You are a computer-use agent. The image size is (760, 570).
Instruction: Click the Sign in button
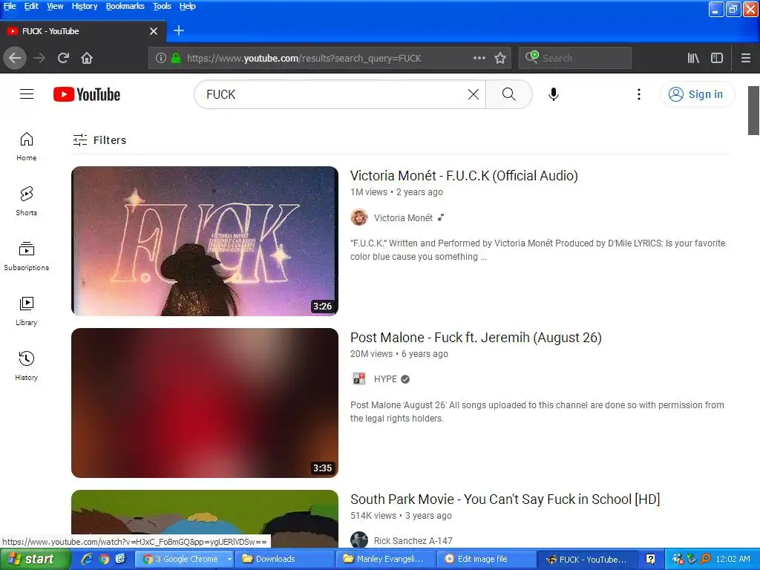pos(697,94)
